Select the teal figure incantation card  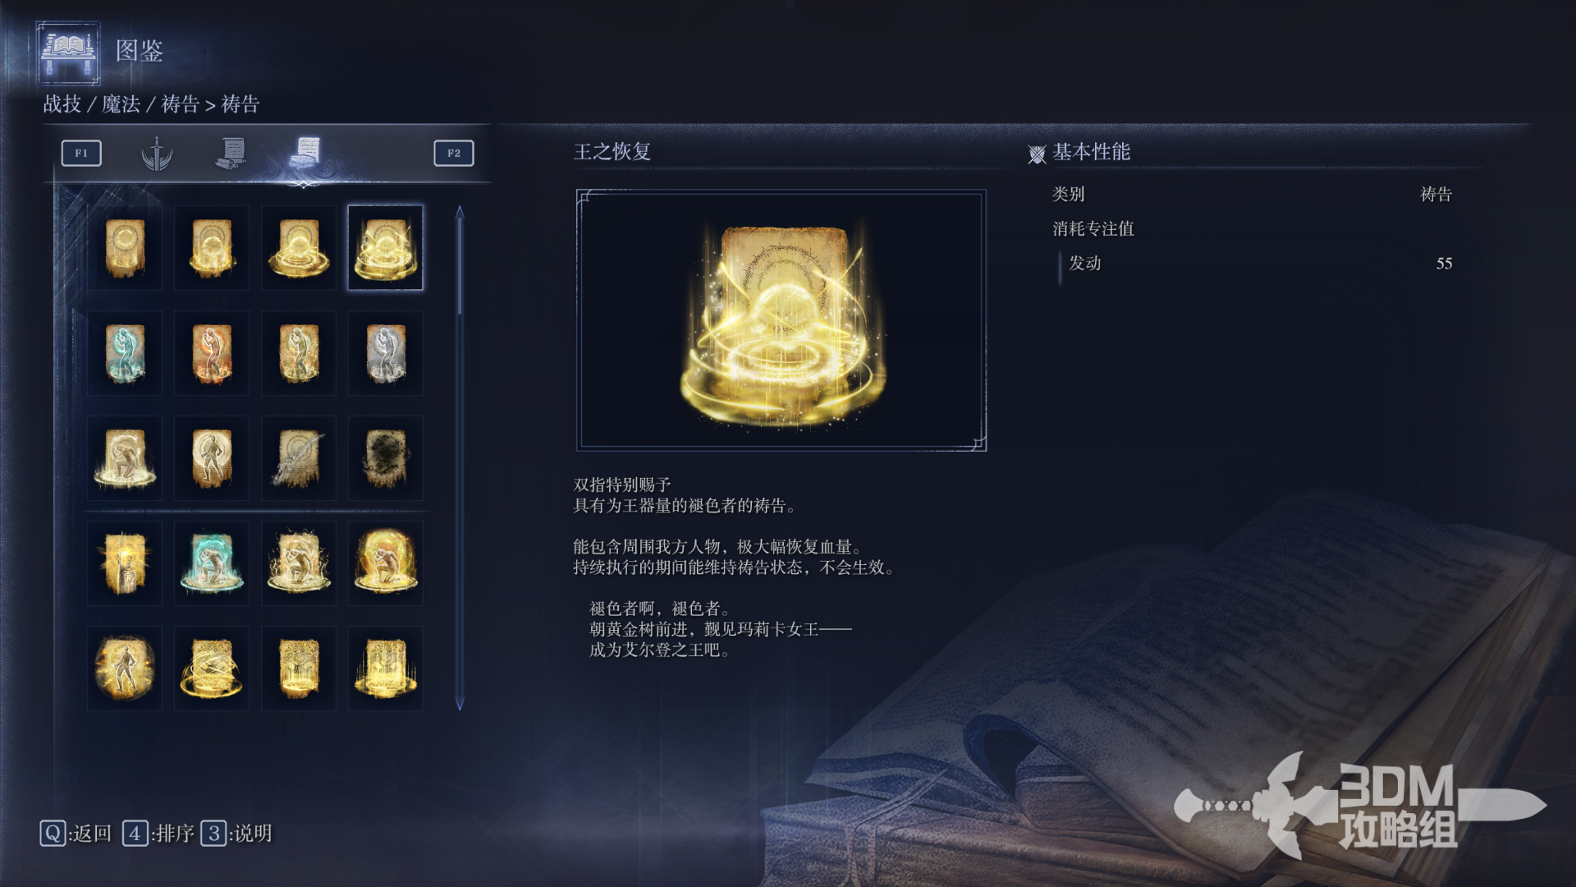pos(125,353)
